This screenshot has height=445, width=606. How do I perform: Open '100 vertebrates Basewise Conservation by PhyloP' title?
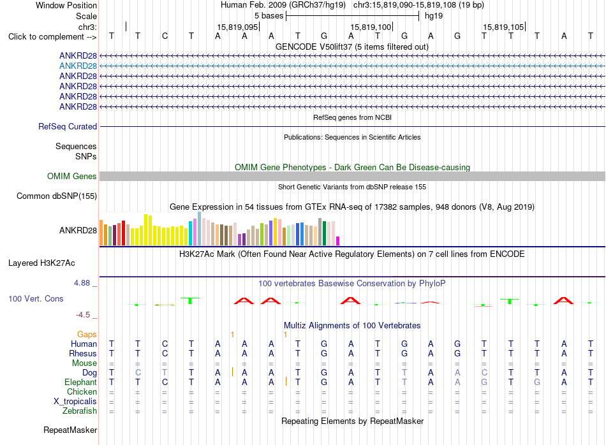[352, 284]
